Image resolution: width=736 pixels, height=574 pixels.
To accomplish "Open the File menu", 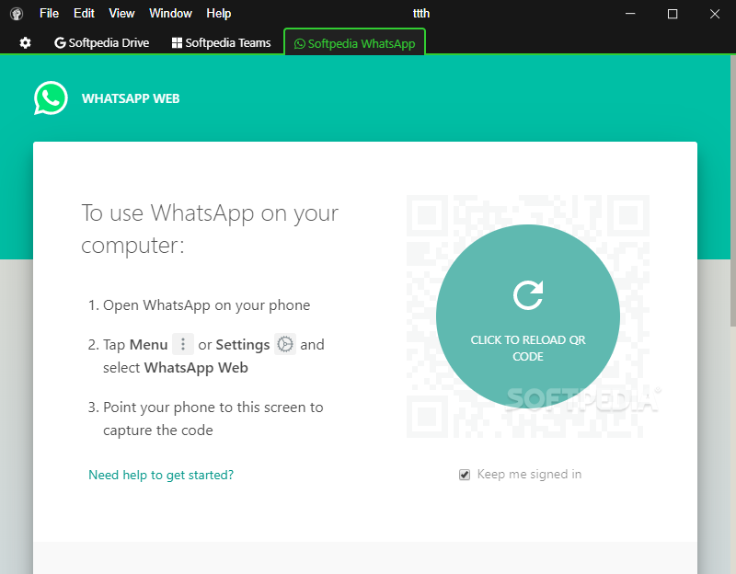I will tap(49, 13).
